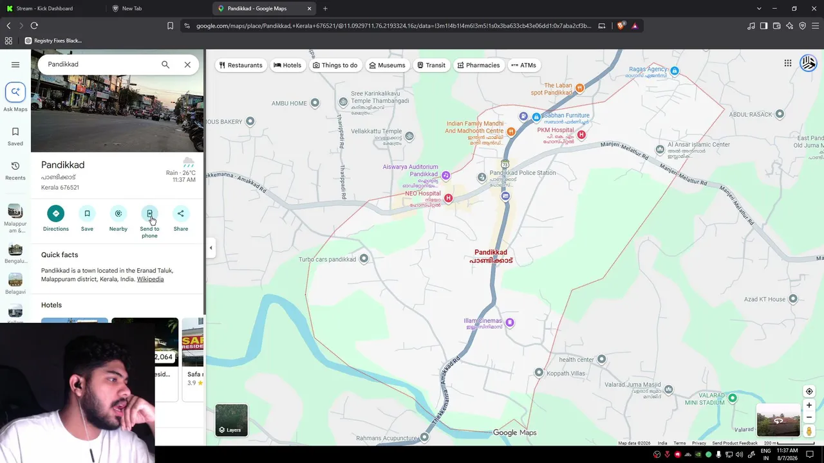Click the Pandikkad Police Station marker
This screenshot has height=463, width=824.
(482, 177)
